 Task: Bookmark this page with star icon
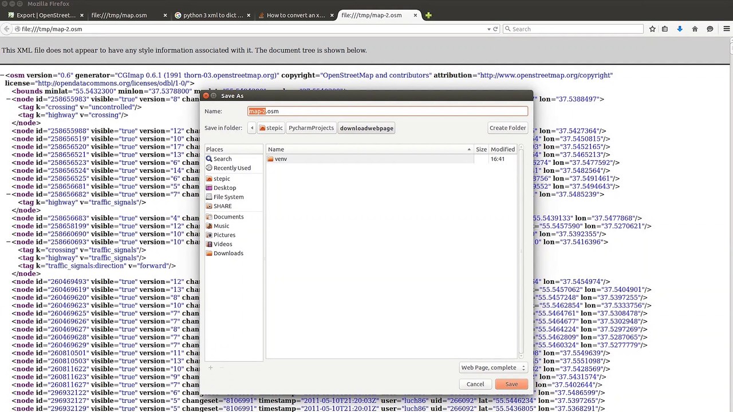click(x=652, y=29)
